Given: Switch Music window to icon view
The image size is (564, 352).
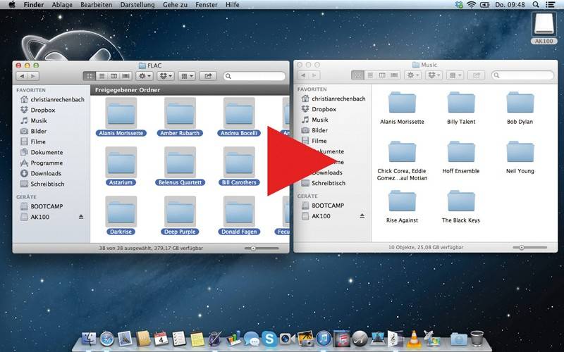Looking at the screenshot, I should tap(357, 75).
